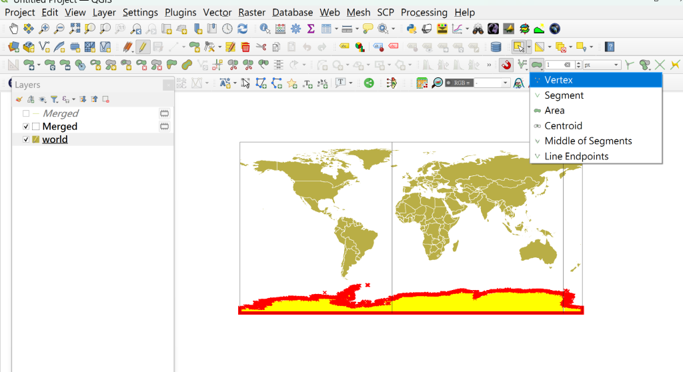Open the Add Group expression dropdown arrow
683x372 pixels.
[x=73, y=99]
